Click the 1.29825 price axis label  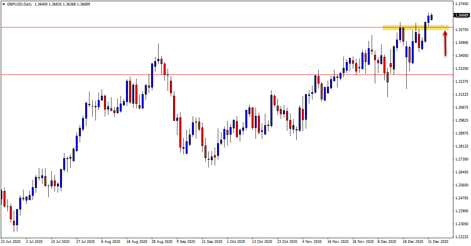[x=462, y=120]
